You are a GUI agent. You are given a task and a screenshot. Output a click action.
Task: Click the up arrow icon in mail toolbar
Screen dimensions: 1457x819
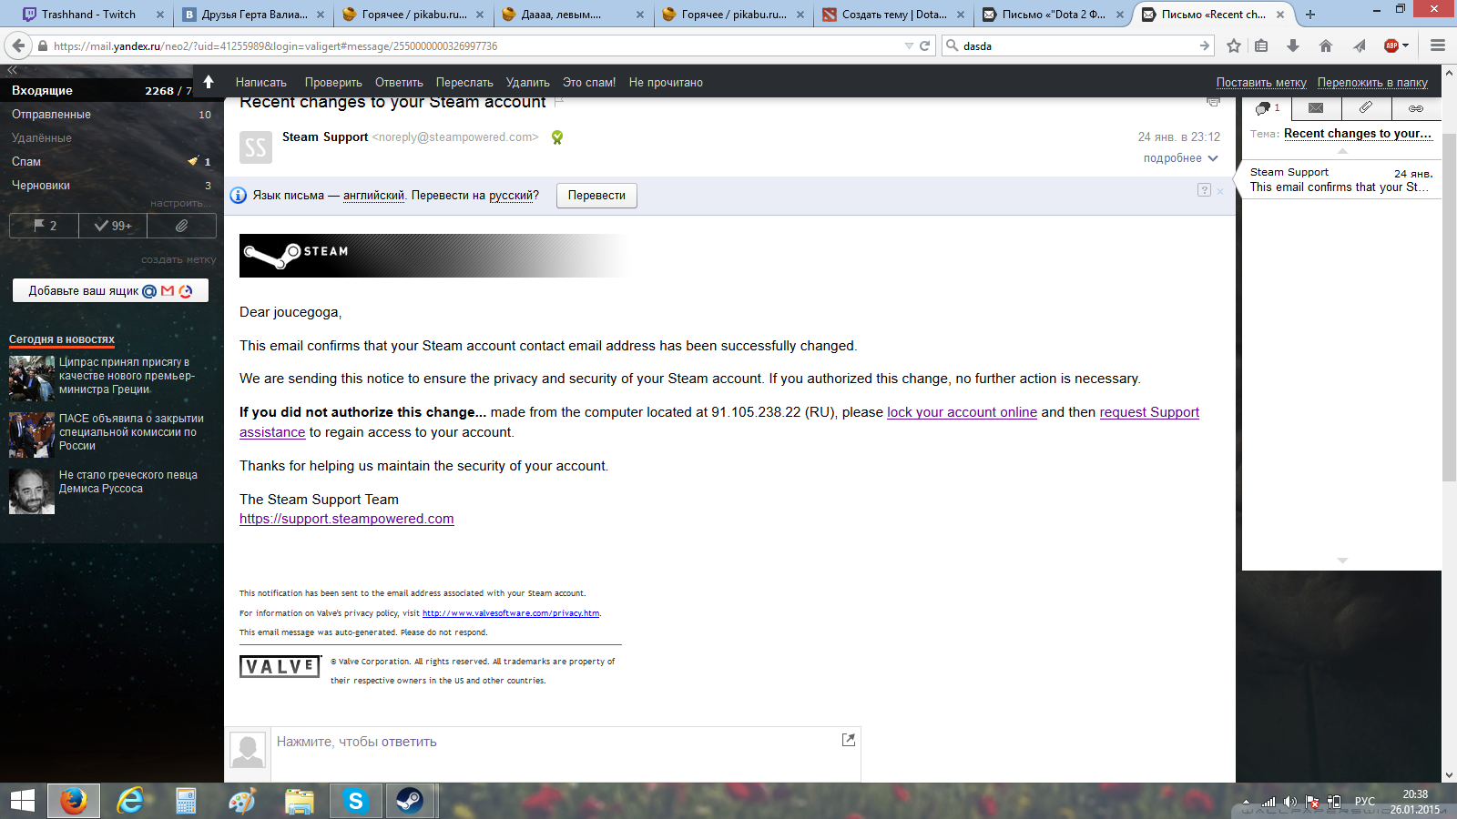point(209,82)
